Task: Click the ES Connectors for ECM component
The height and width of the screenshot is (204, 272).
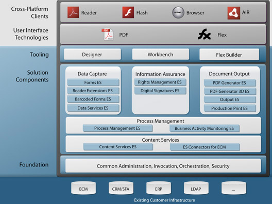Action: [x=205, y=147]
